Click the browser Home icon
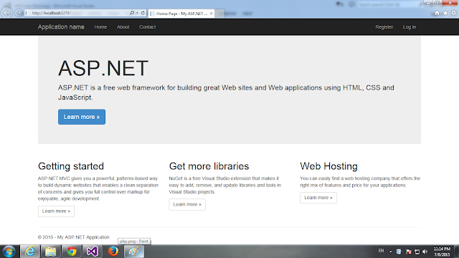The width and height of the screenshot is (459, 258). tap(437, 13)
